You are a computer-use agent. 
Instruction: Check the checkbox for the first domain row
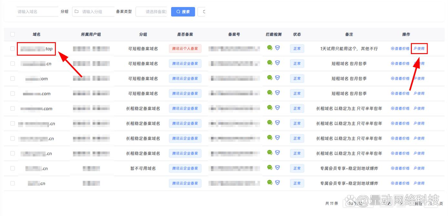click(12, 48)
